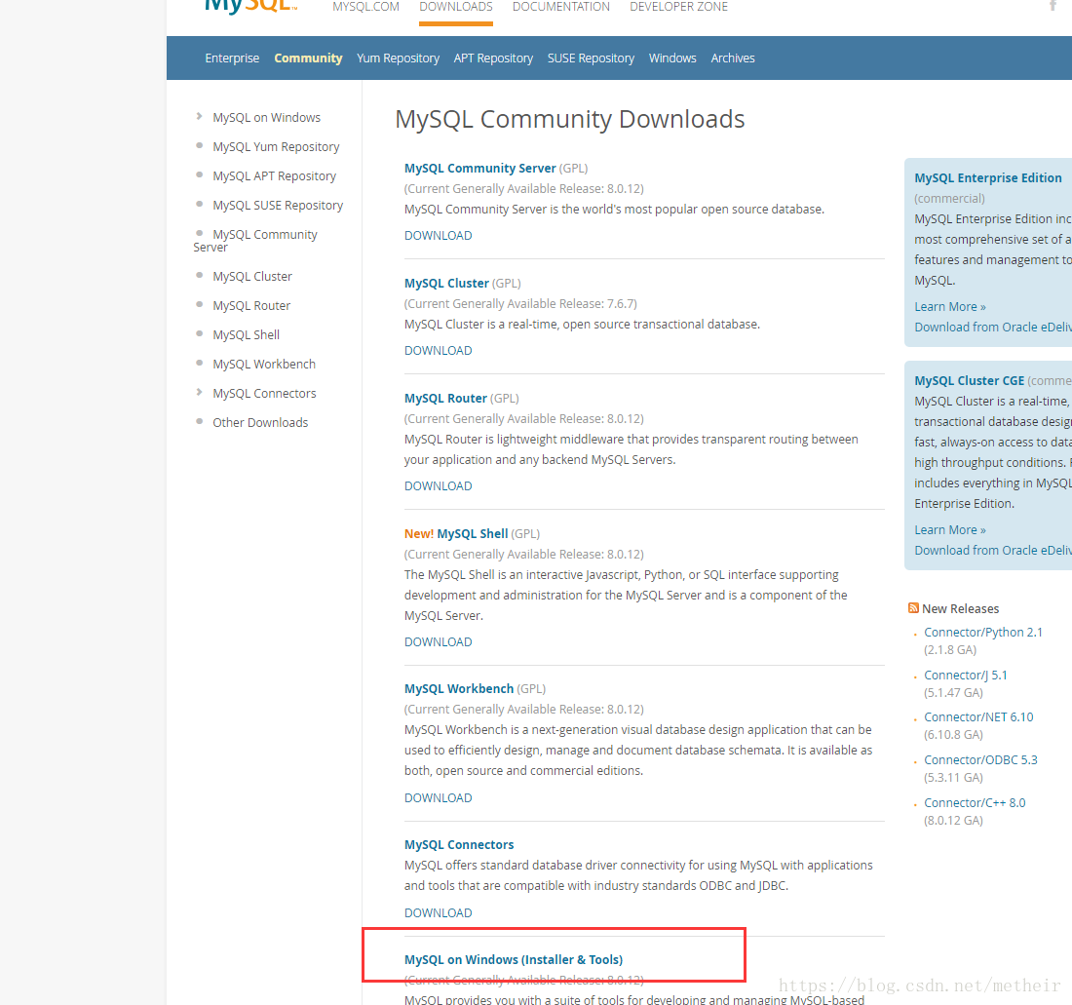The height and width of the screenshot is (1005, 1072).
Task: Select MySQL Router in the sidebar
Action: coord(251,306)
